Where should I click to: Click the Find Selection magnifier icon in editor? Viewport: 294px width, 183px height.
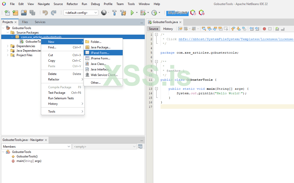204,29
